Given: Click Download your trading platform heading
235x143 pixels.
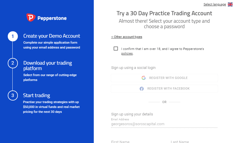Looking at the screenshot, I should point(48,66).
